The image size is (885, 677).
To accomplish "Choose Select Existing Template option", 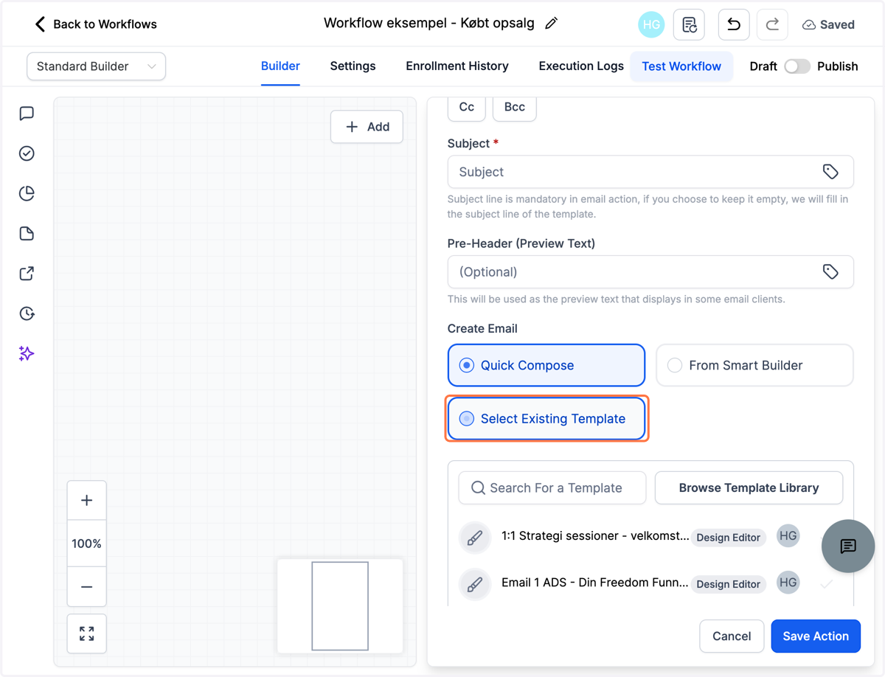I will [x=546, y=419].
